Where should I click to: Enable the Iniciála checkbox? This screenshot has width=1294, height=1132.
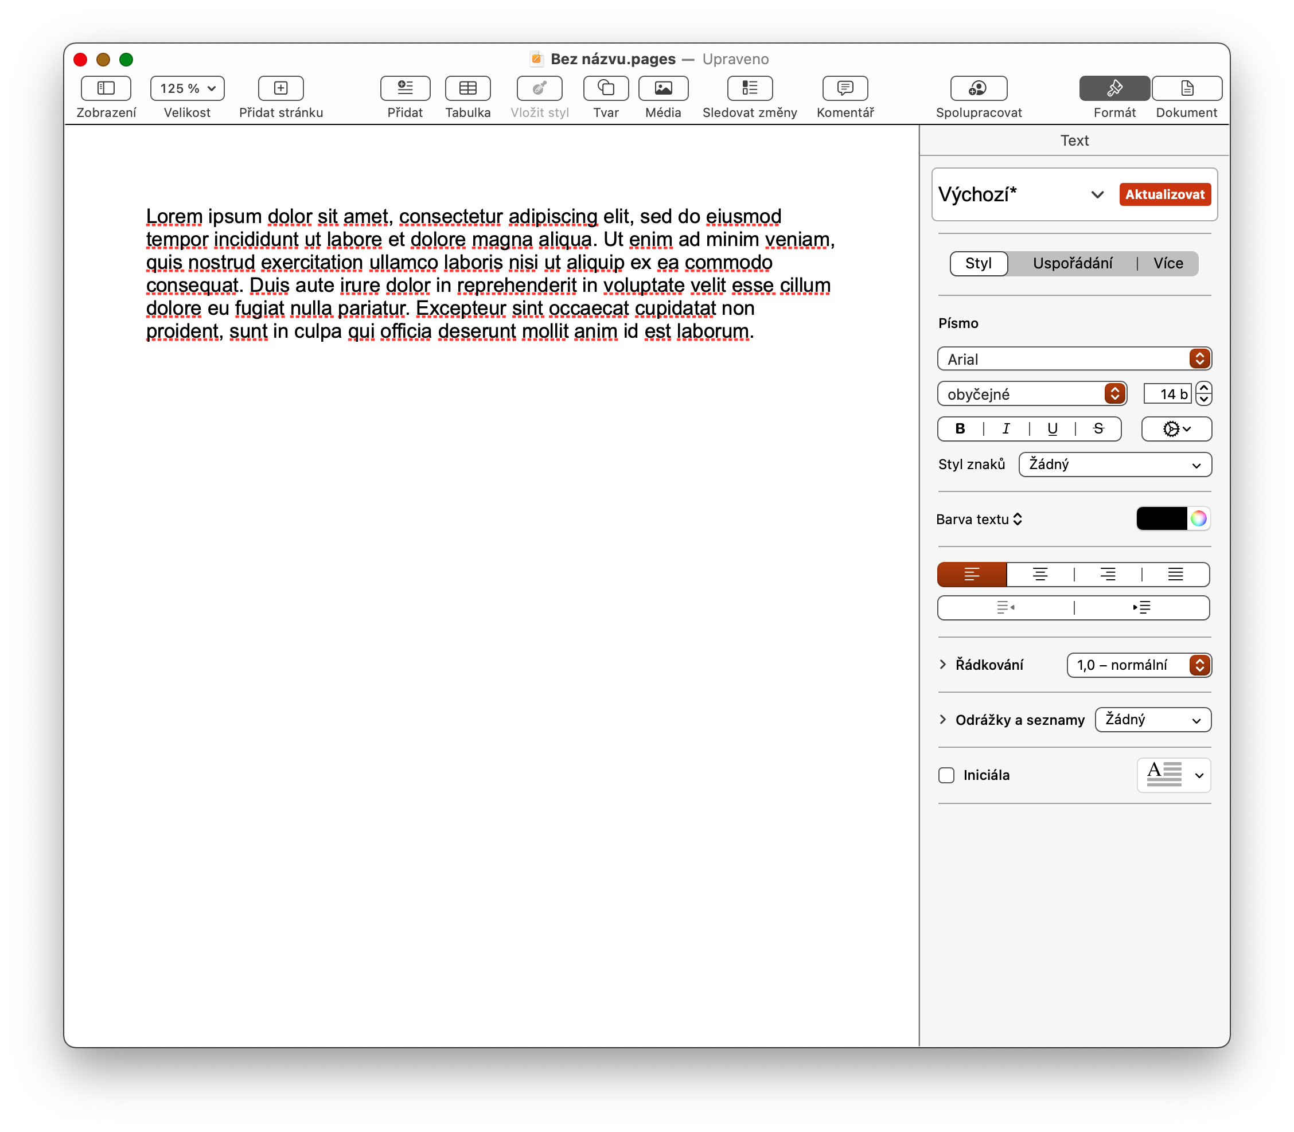(946, 775)
